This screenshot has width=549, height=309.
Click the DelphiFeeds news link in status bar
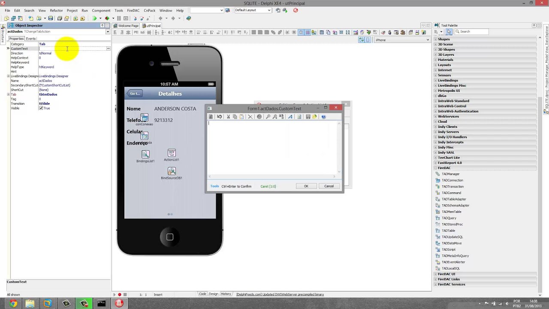click(280, 294)
